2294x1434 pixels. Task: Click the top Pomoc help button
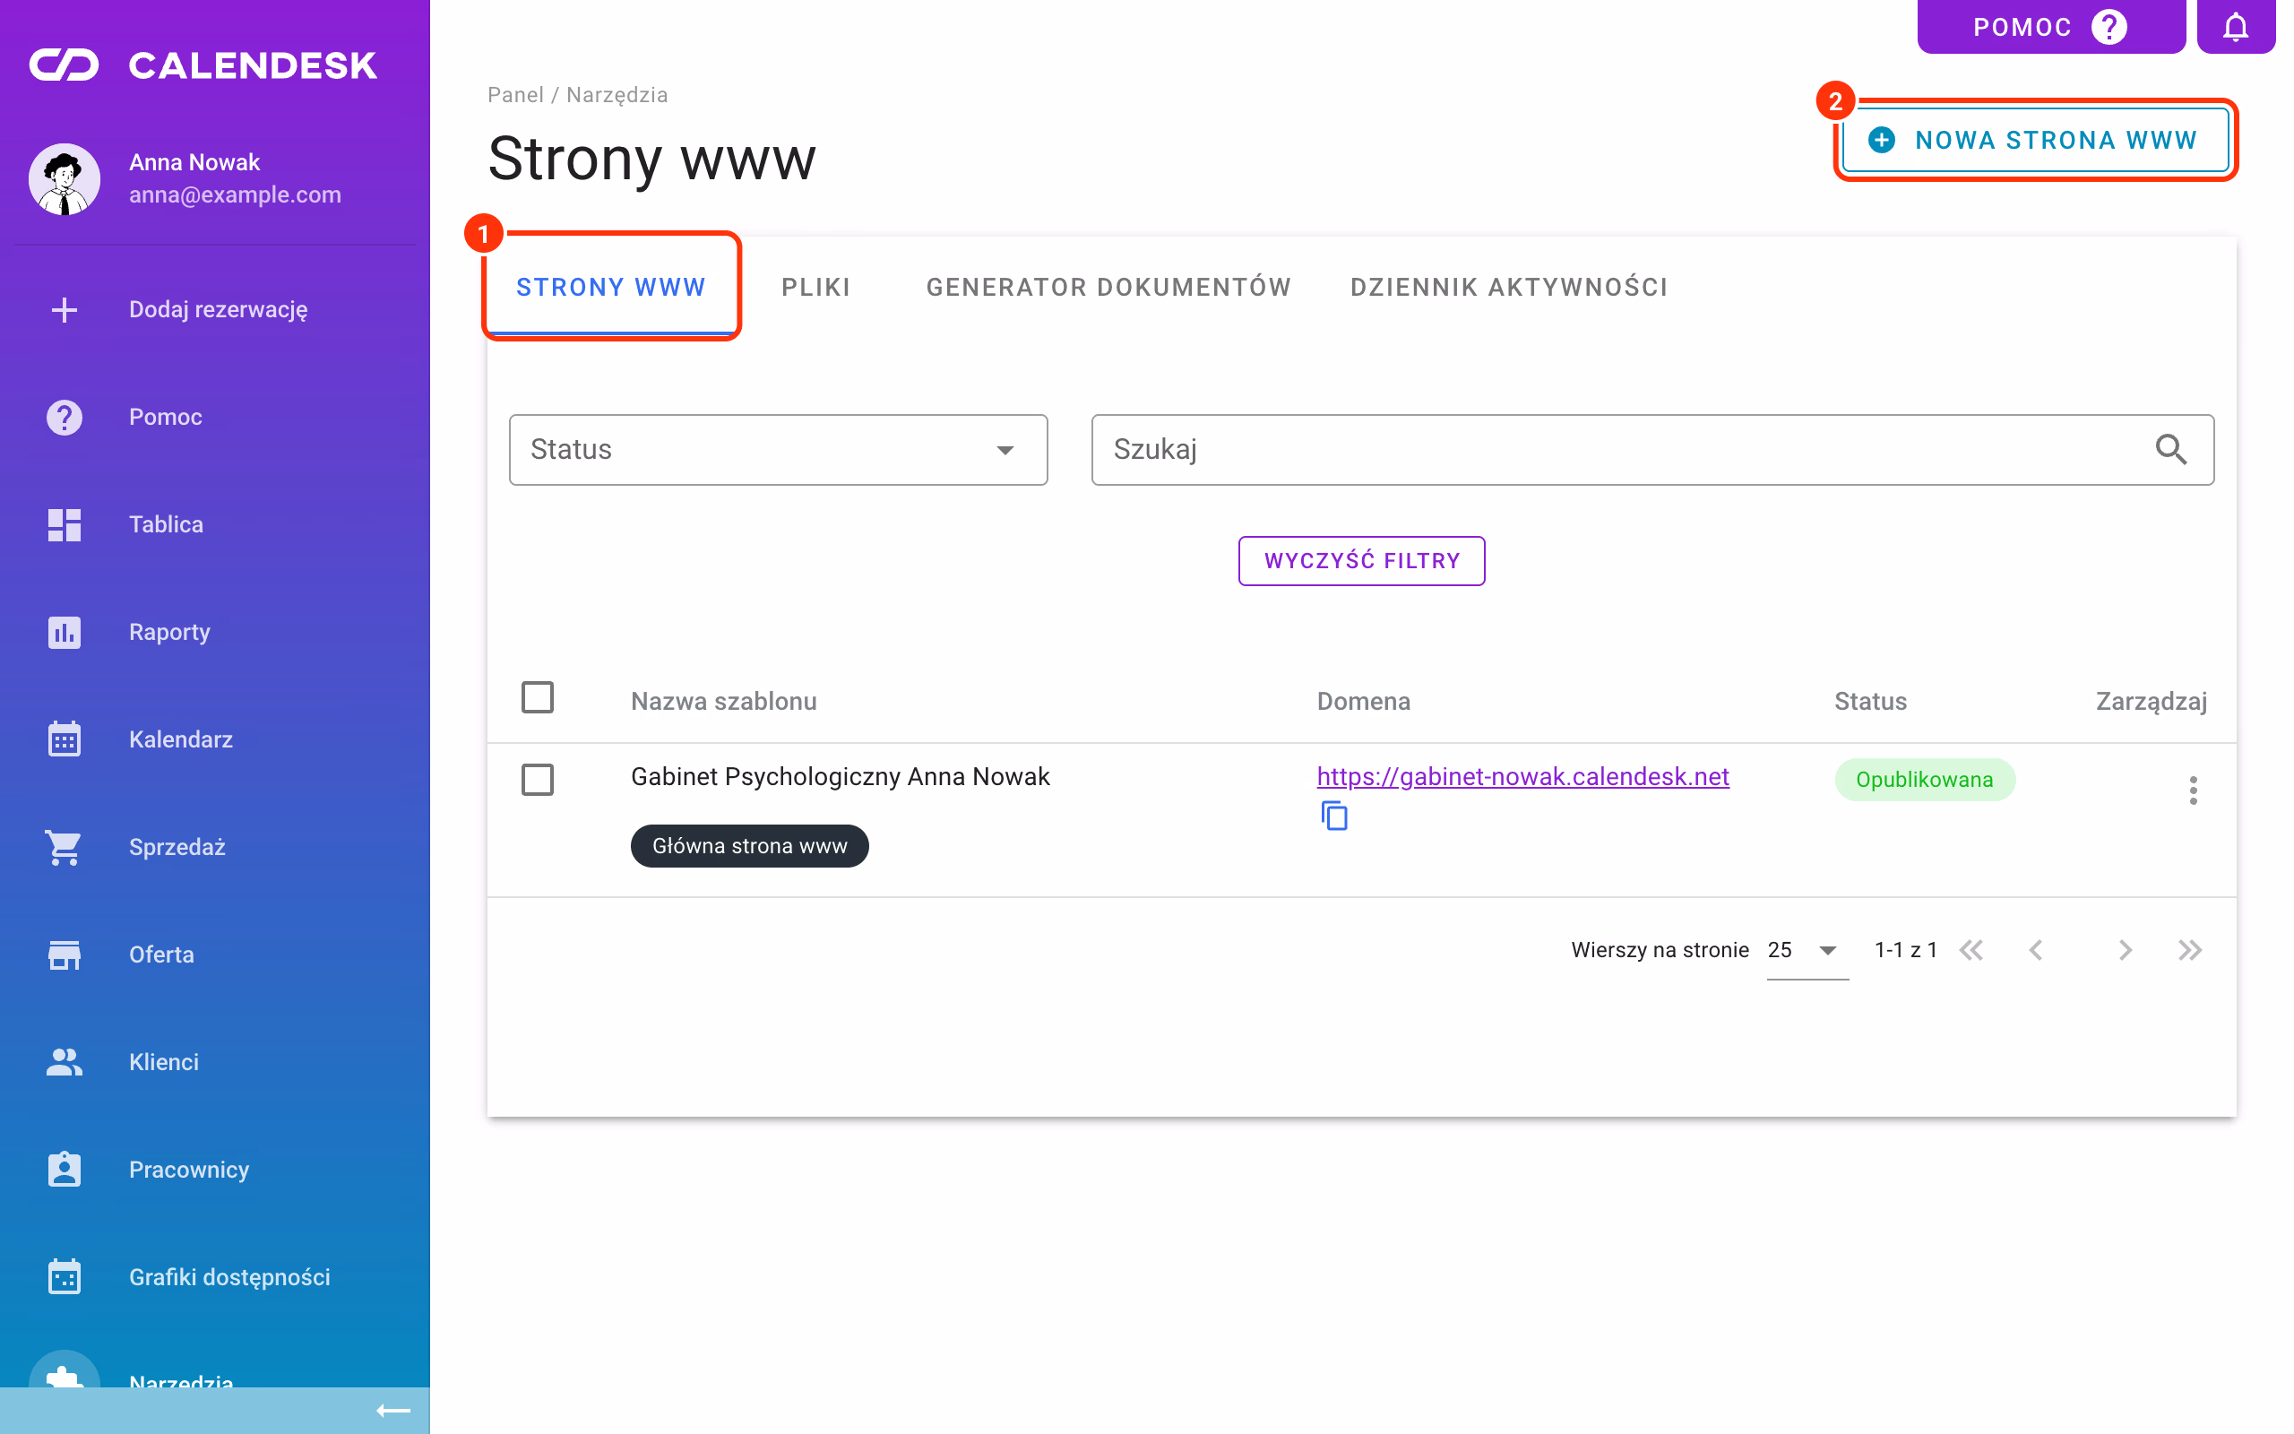click(2050, 27)
